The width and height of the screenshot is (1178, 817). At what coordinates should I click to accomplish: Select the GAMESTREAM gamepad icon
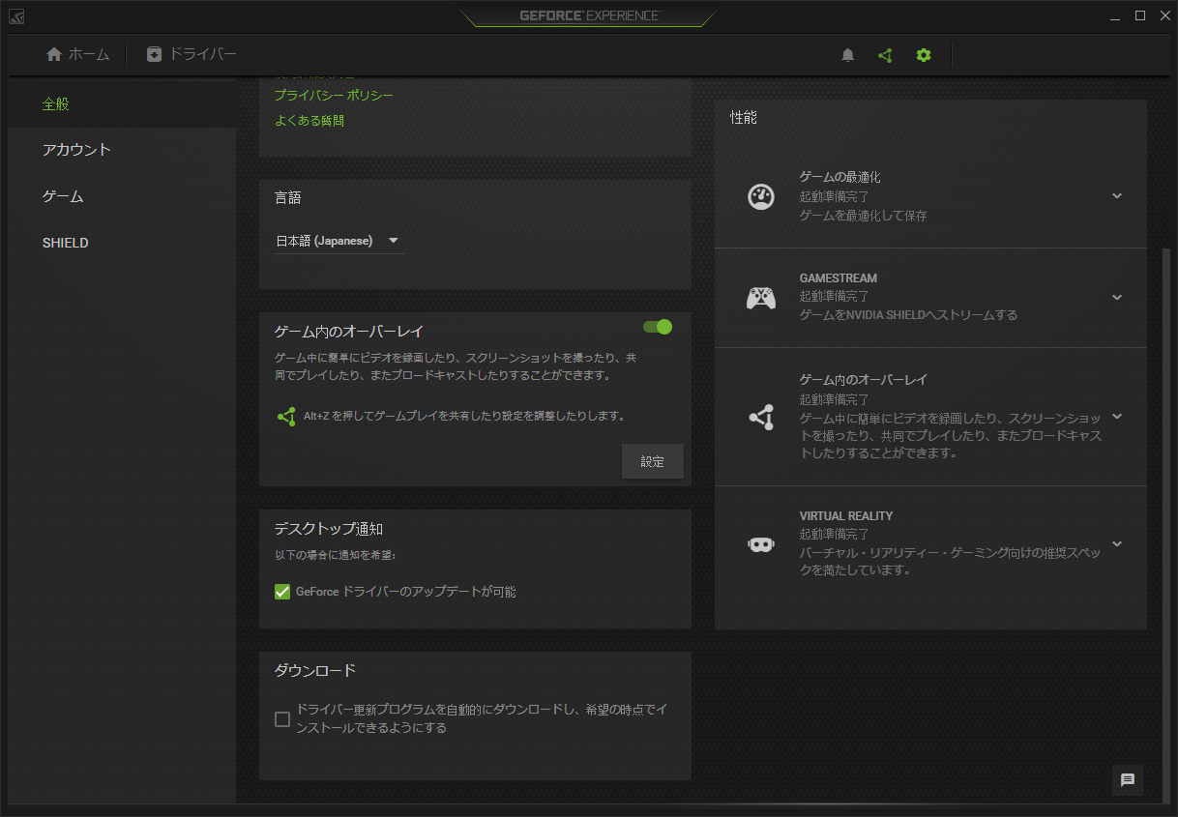pyautogui.click(x=761, y=298)
